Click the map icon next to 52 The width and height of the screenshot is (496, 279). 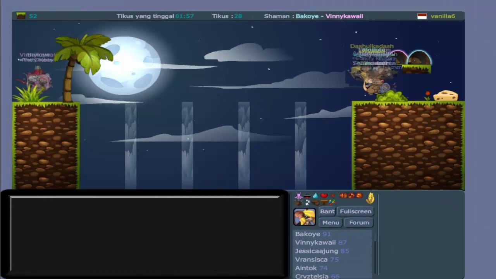coord(21,16)
